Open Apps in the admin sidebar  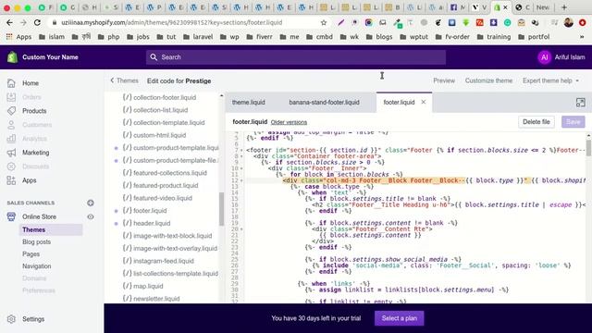[29, 180]
